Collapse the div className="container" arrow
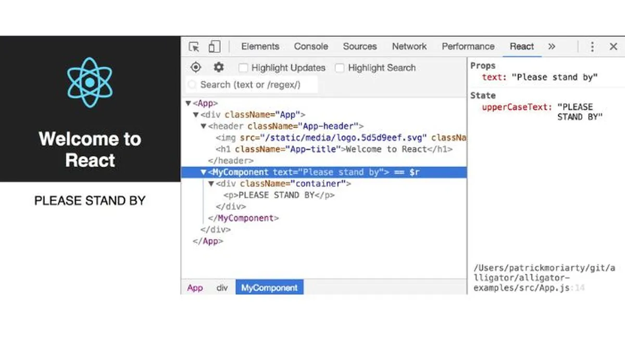The width and height of the screenshot is (625, 357). (211, 184)
